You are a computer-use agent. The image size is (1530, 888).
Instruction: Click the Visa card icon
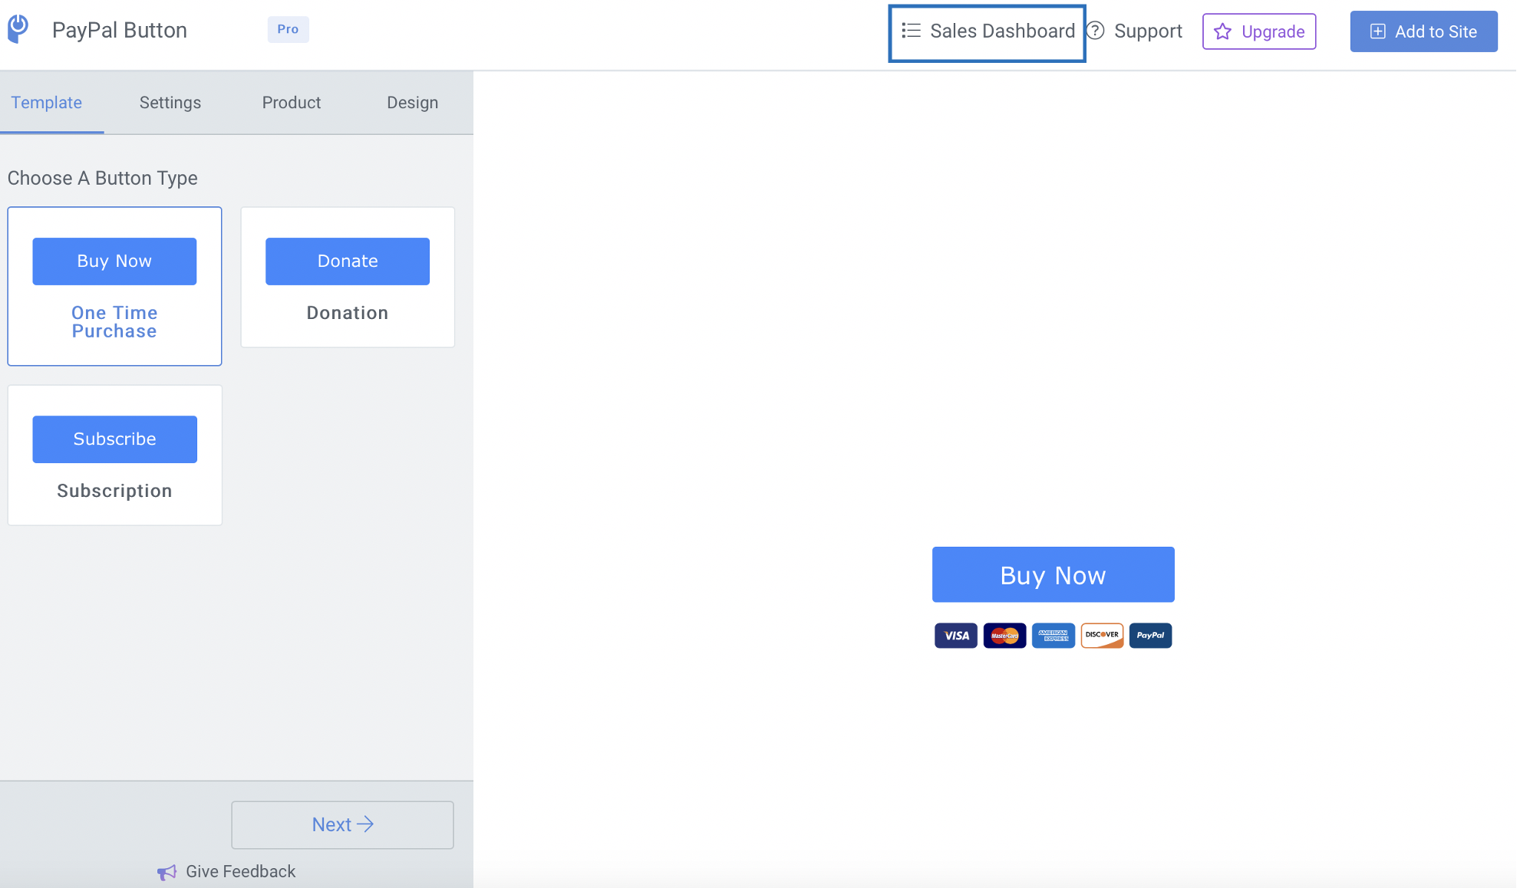click(x=956, y=636)
